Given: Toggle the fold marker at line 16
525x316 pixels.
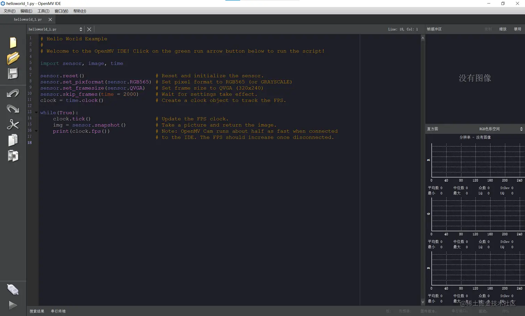Looking at the screenshot, I should (x=36, y=131).
